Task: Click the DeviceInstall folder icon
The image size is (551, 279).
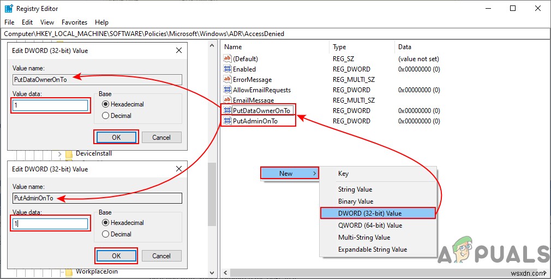Action: (x=69, y=153)
